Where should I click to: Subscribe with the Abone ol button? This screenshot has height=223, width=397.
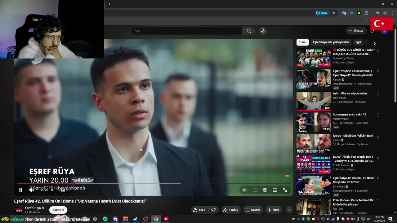(58, 210)
